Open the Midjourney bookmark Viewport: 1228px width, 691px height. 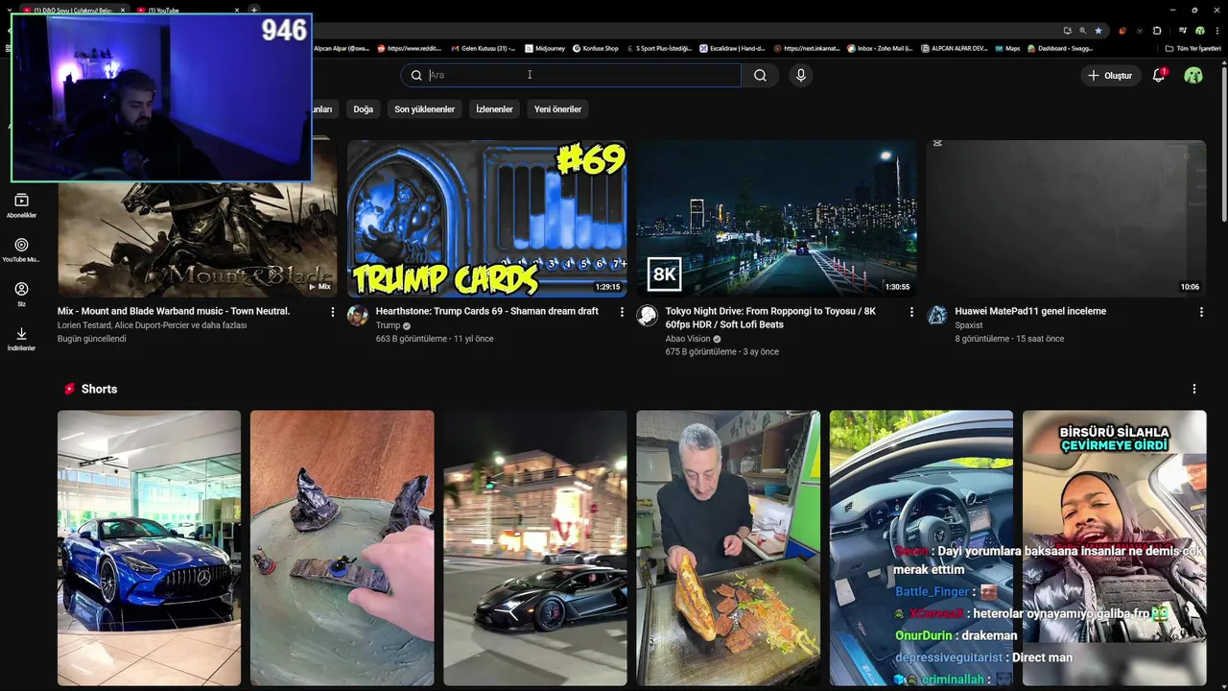(544, 48)
